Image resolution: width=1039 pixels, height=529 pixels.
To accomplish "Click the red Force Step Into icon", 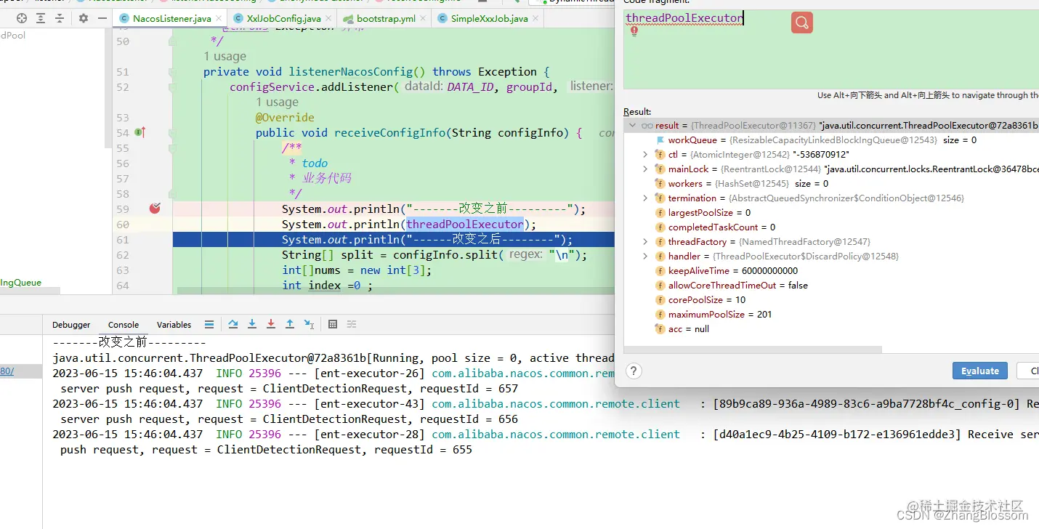I will pos(271,324).
